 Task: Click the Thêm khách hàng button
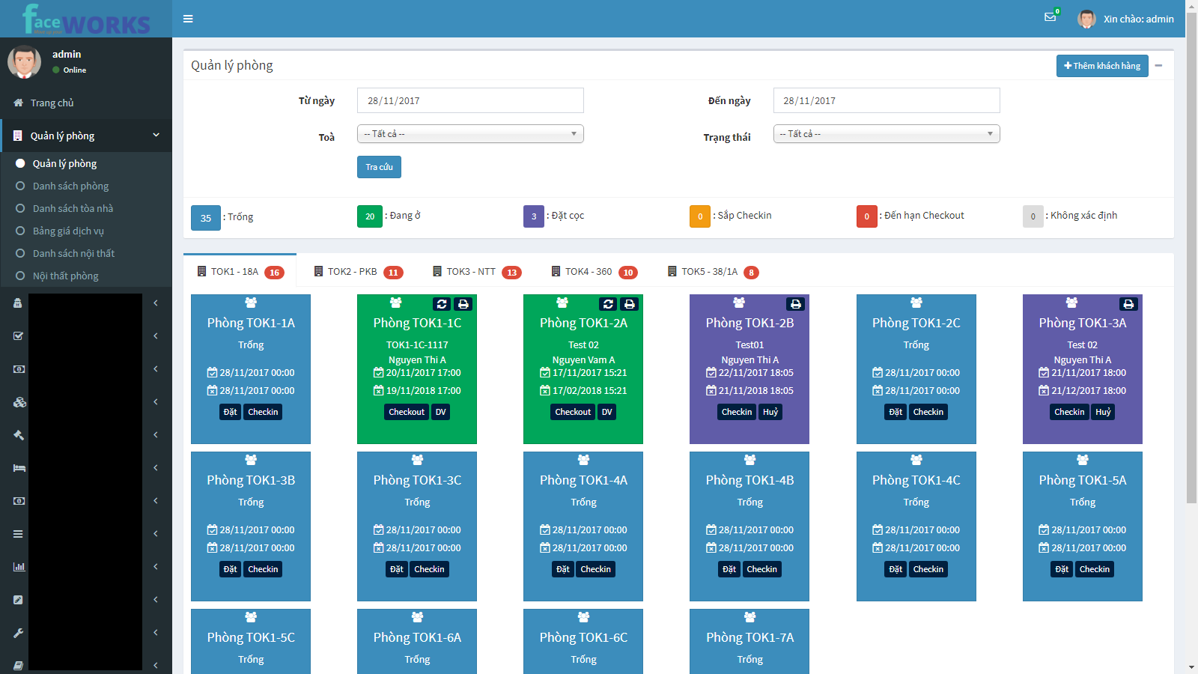click(1101, 66)
